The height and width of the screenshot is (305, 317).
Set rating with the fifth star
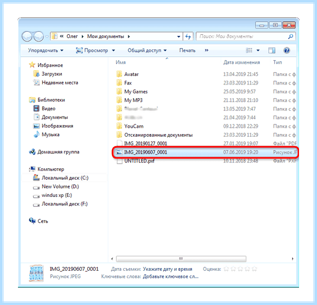254,269
